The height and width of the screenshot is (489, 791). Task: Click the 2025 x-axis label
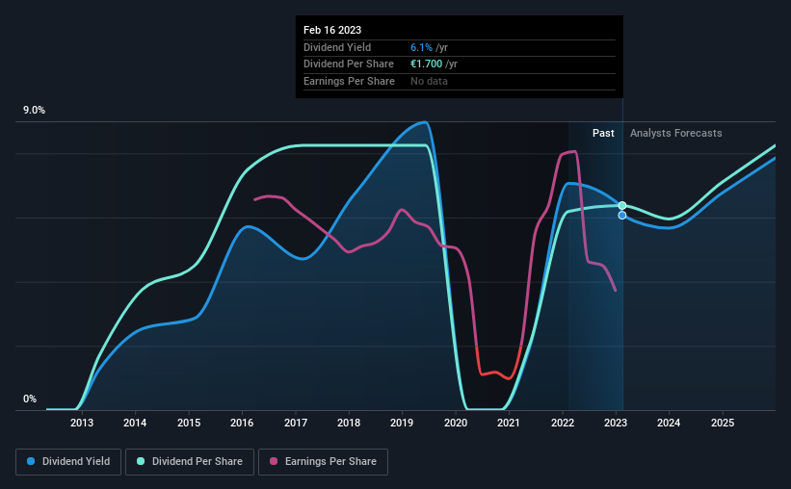[x=723, y=423]
